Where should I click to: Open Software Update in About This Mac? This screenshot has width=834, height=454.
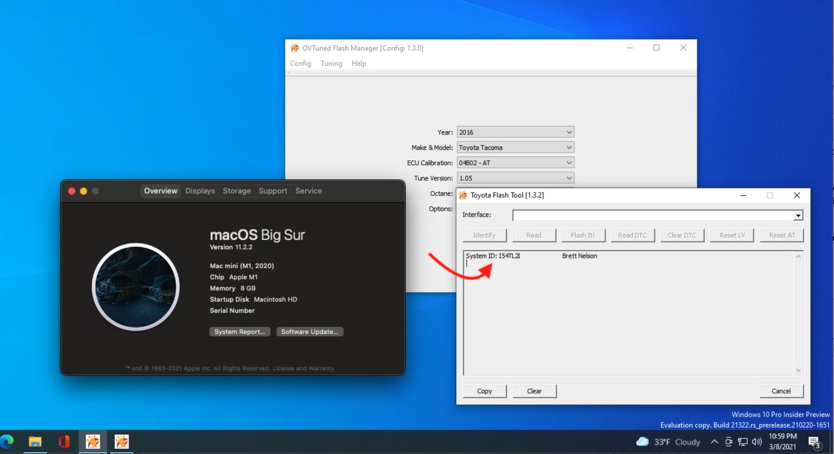click(x=309, y=331)
